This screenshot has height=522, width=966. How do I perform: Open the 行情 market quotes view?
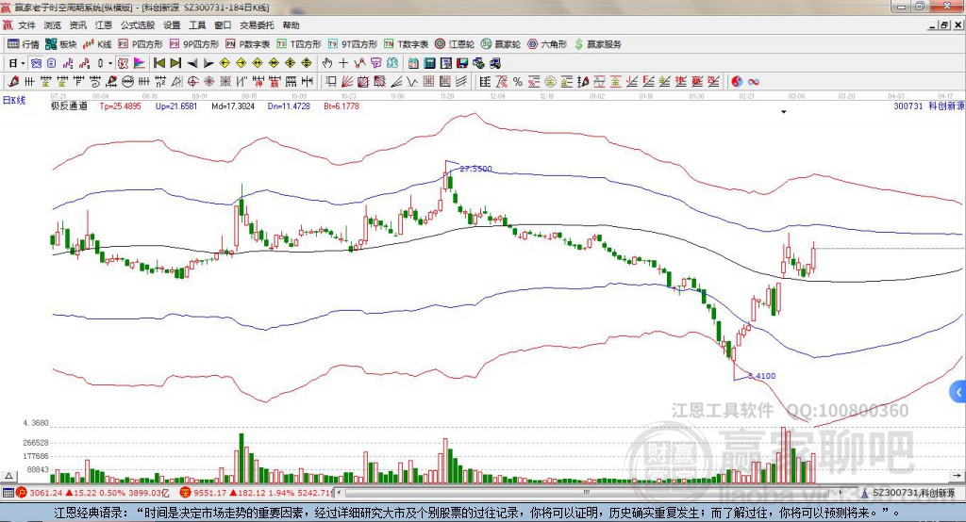tap(23, 44)
